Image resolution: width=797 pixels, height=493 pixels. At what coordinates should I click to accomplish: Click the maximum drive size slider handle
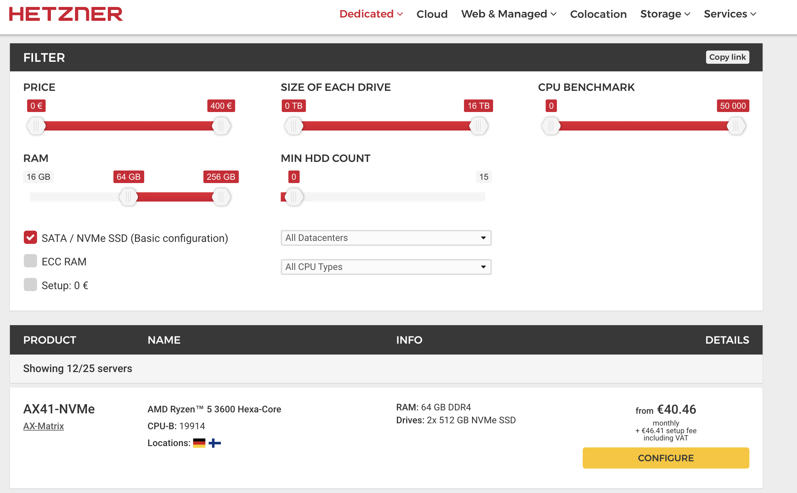tap(478, 126)
